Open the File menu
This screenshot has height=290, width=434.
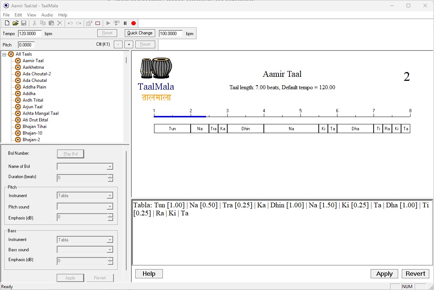6,15
